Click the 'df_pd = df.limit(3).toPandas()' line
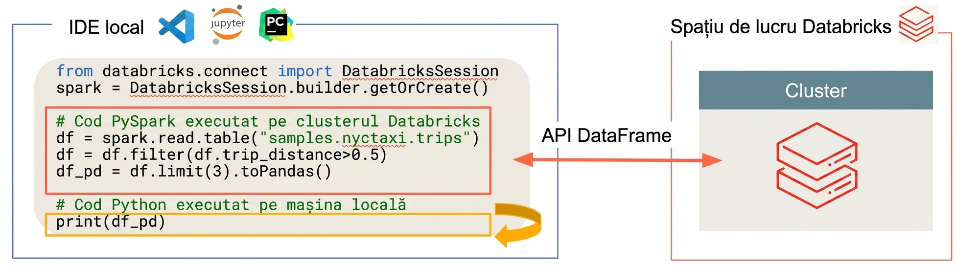Screen dimensions: 957x266 (194, 171)
